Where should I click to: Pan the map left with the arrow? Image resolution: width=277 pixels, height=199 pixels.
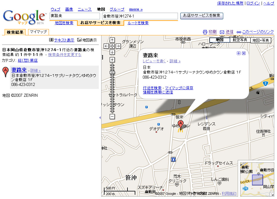click(x=106, y=46)
